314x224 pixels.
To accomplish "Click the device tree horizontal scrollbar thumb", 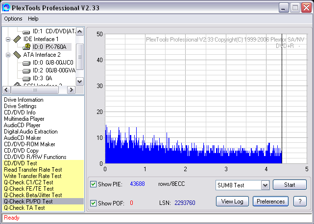I will [35, 90].
